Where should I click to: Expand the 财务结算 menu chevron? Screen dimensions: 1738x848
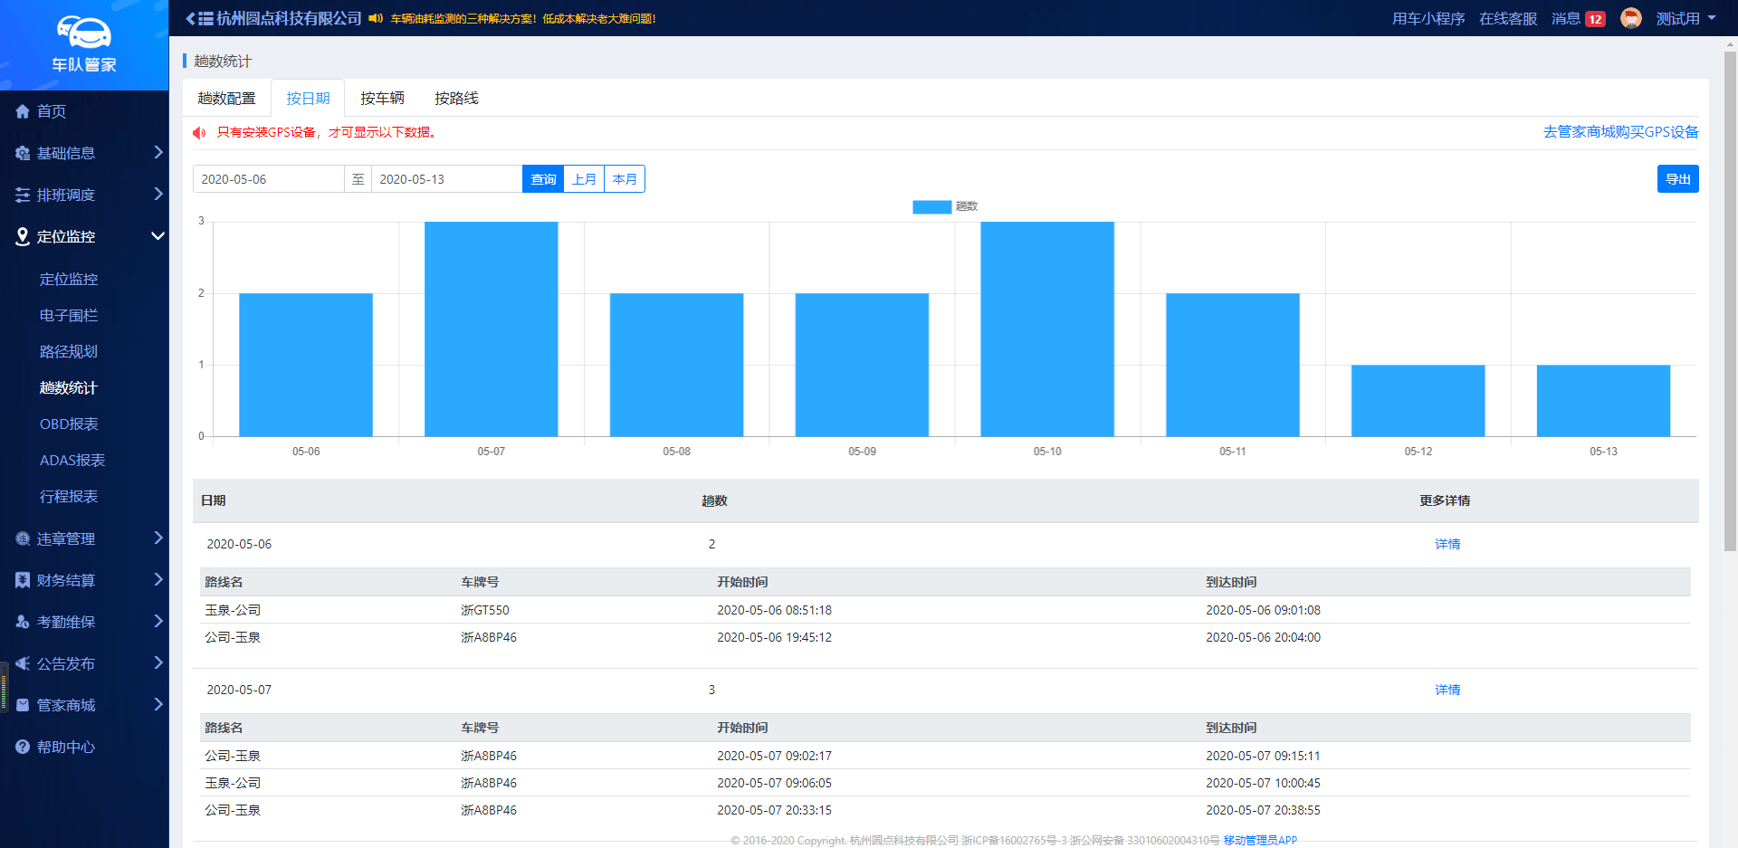click(158, 580)
